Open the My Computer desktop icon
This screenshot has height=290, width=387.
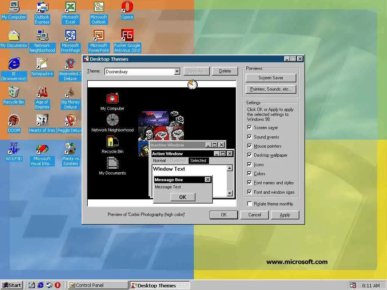coord(14,10)
